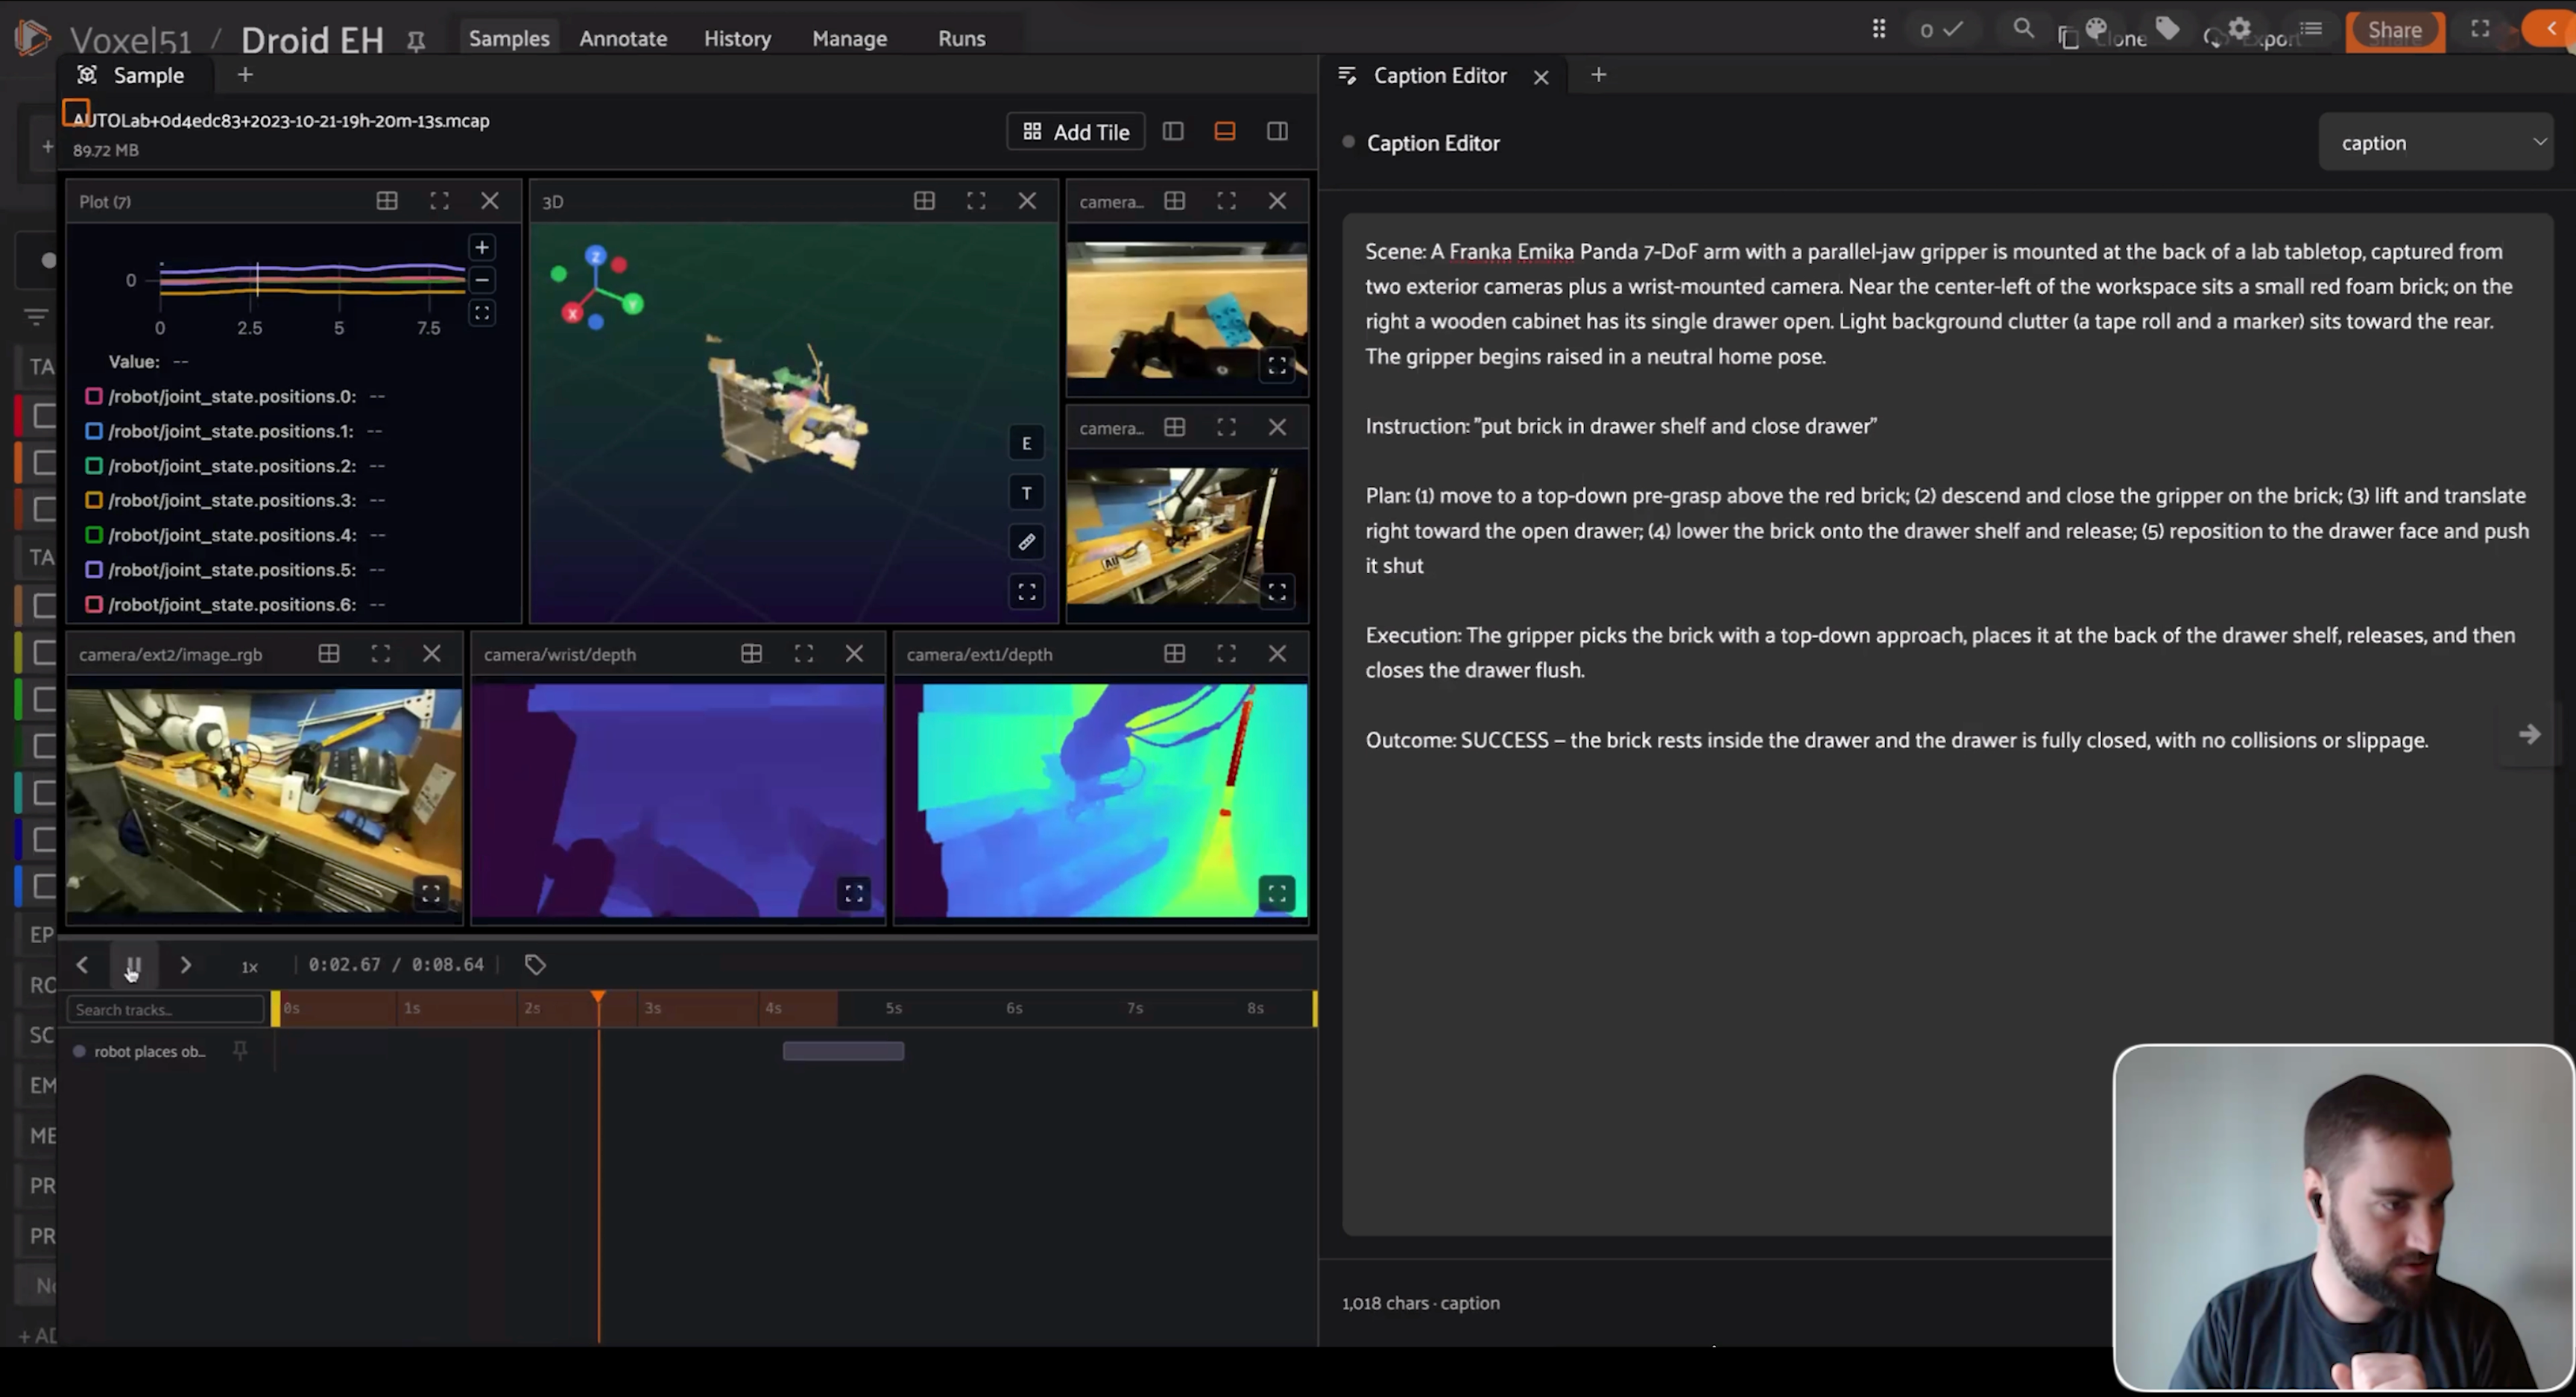Click the E button in 3D view
This screenshot has width=2576, height=1397.
(x=1026, y=443)
